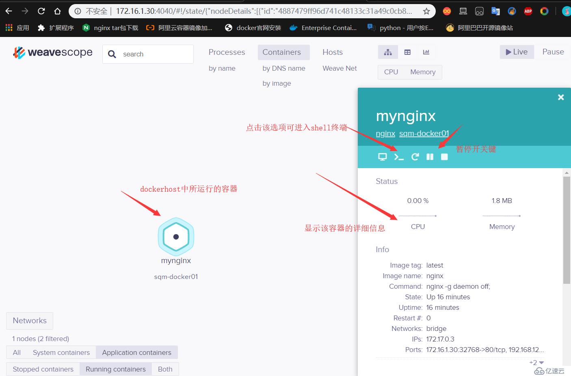Click the browser address bar URL
This screenshot has width=571, height=376.
pyautogui.click(x=264, y=11)
